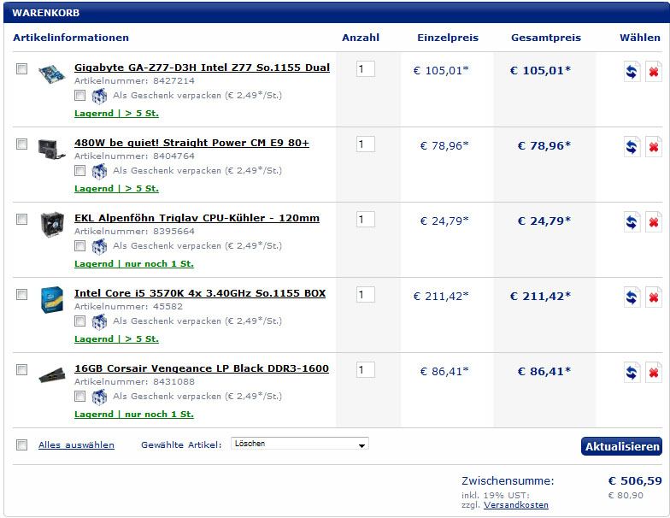The image size is (670, 518).
Task: Click gift wrap icon under EKL Alpenföhn Triglav
Action: pos(99,246)
